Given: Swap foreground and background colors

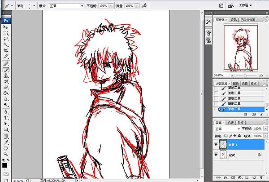Looking at the screenshot, I should [x=8, y=160].
